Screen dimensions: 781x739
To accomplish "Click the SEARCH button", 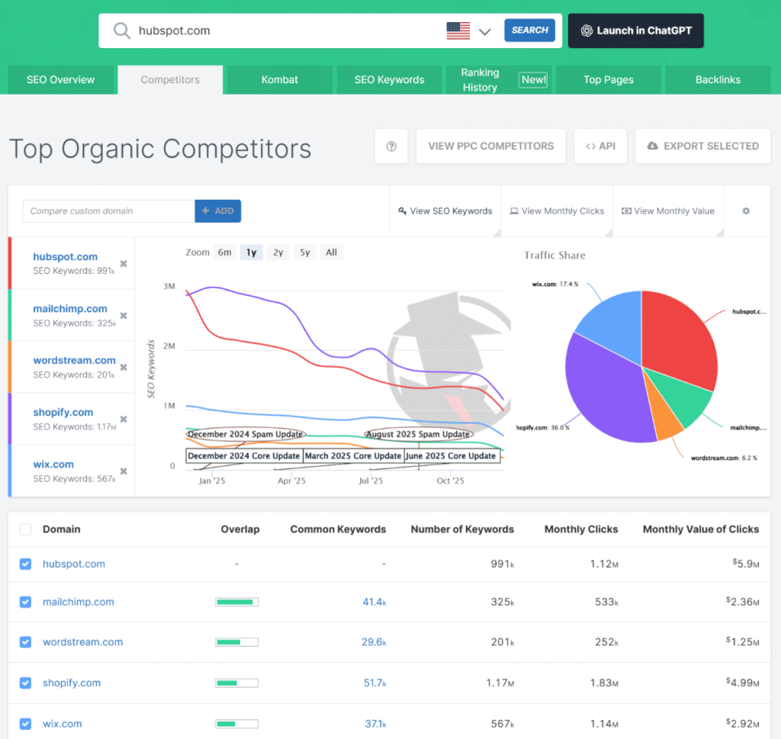I will coord(529,31).
